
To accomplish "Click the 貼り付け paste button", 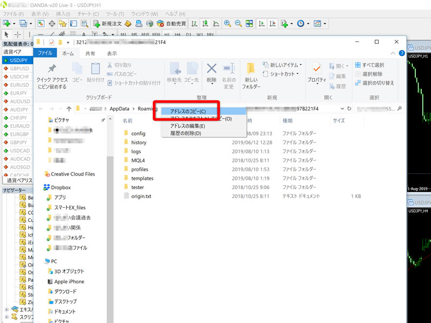I will tap(95, 73).
